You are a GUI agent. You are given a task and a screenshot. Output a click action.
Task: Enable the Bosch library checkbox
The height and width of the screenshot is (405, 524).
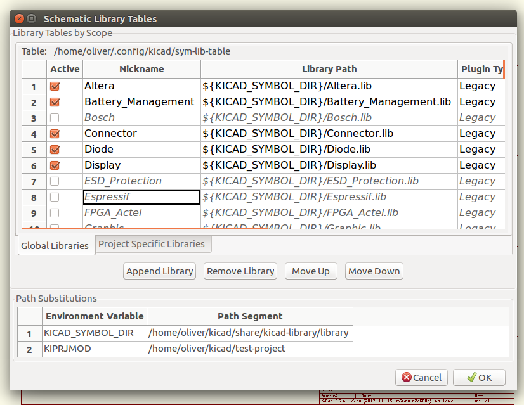[55, 118]
